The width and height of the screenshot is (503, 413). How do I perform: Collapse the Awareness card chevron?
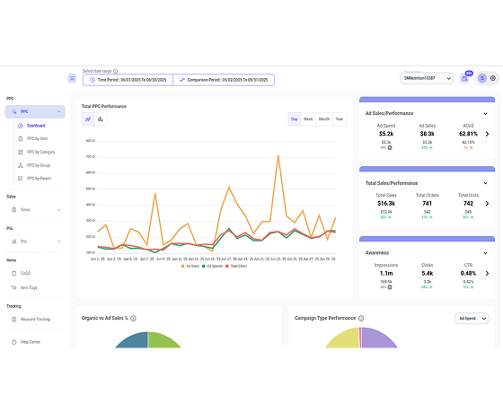coord(485,253)
